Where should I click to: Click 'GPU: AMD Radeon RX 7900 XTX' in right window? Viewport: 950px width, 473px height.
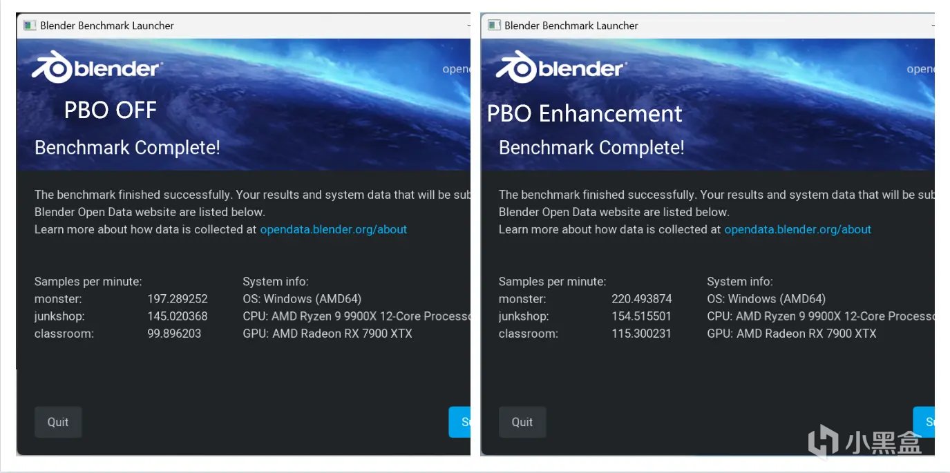tap(792, 334)
